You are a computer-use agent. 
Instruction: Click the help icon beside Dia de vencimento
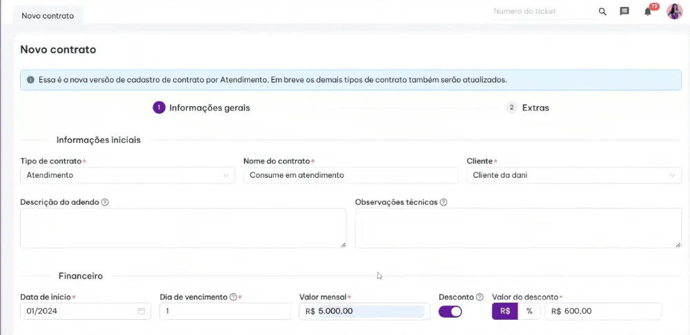(233, 297)
